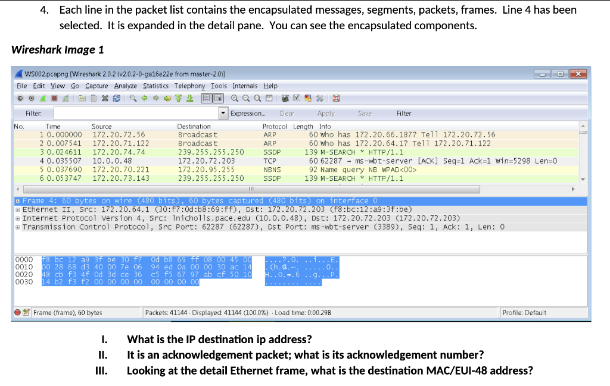Click inside the Filter input field

click(x=137, y=113)
